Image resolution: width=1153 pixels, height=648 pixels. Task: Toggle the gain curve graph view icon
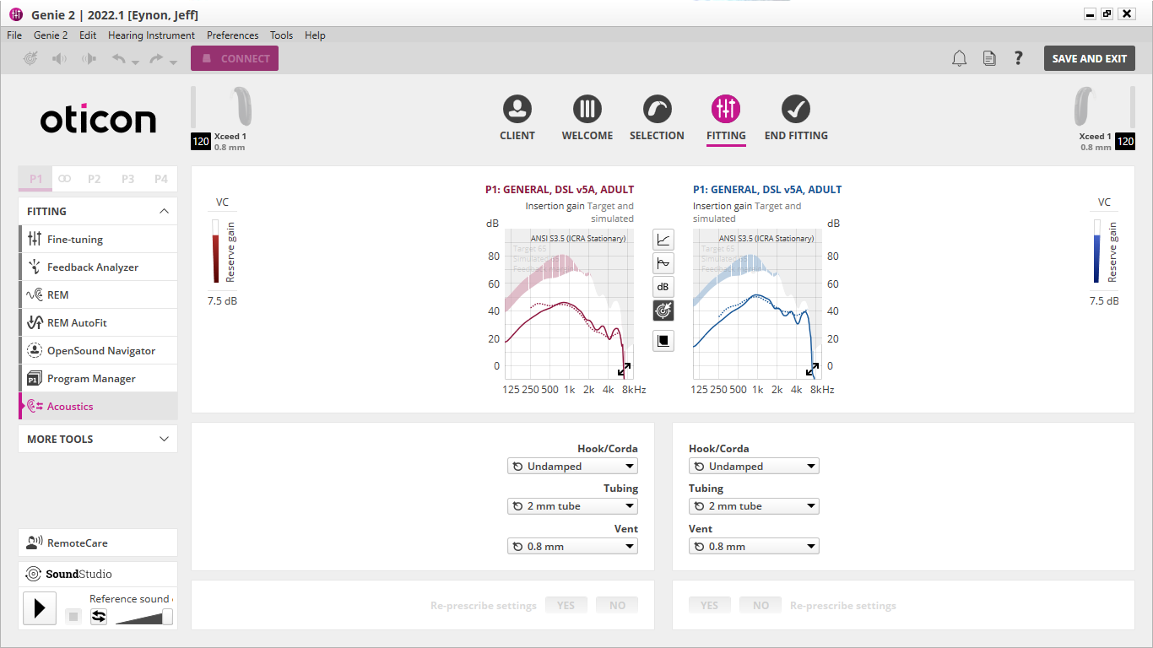tap(663, 240)
